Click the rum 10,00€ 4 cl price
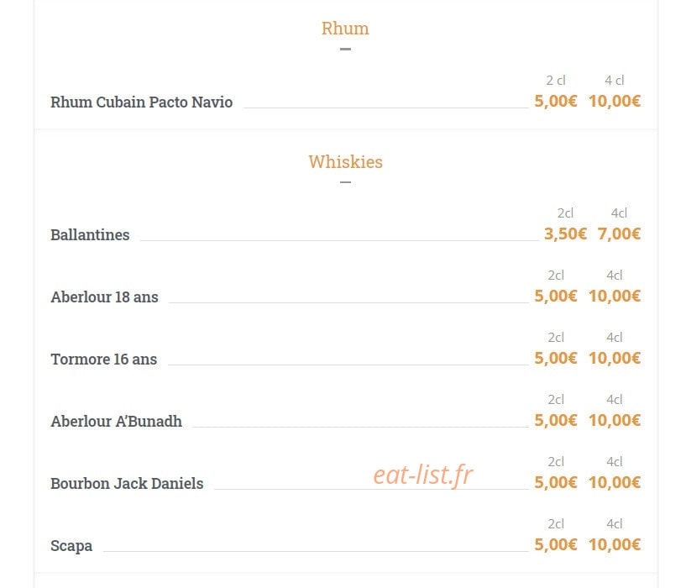 click(x=615, y=101)
